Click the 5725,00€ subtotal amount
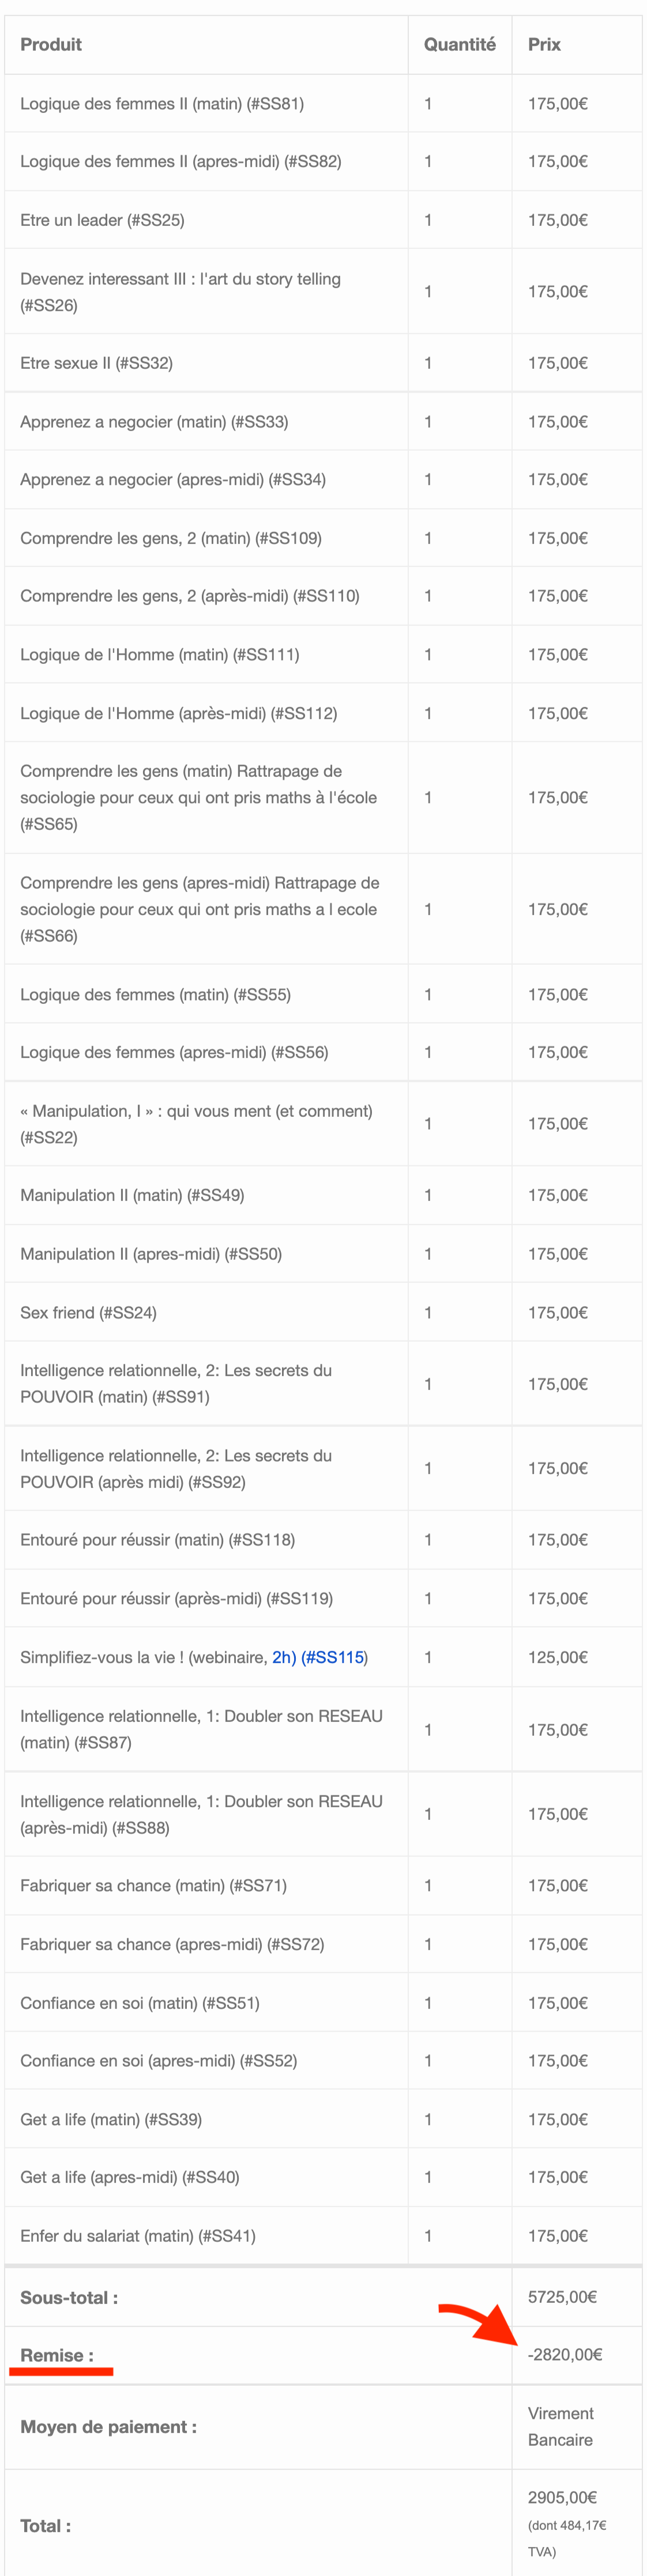Screen dimensions: 647x2576 coord(562,2297)
